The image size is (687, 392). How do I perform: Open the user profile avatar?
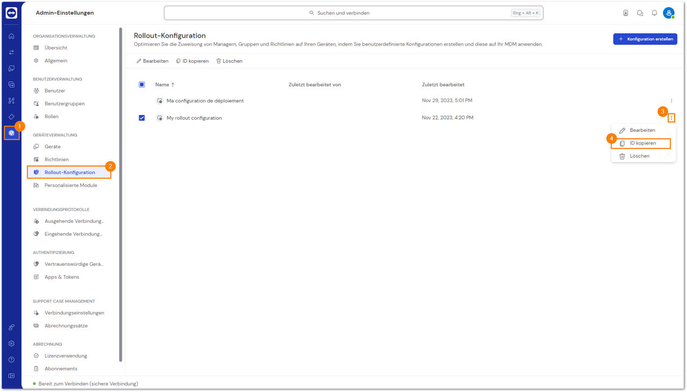click(669, 13)
